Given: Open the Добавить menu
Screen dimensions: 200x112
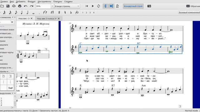Looking at the screenshot, I should pos(21,2).
